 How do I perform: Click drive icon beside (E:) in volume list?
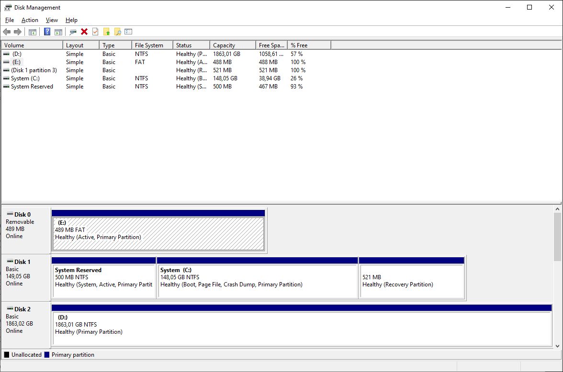7,62
